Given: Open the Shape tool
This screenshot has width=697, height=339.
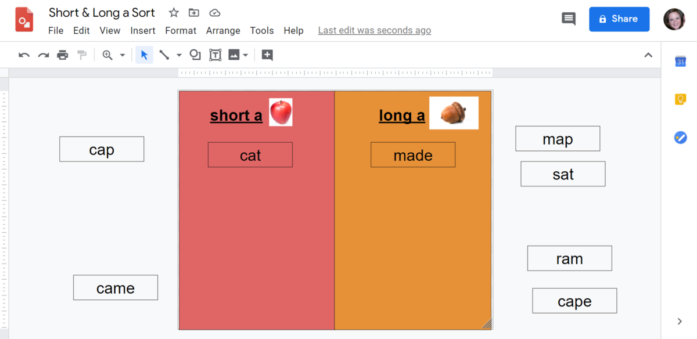Looking at the screenshot, I should (195, 55).
